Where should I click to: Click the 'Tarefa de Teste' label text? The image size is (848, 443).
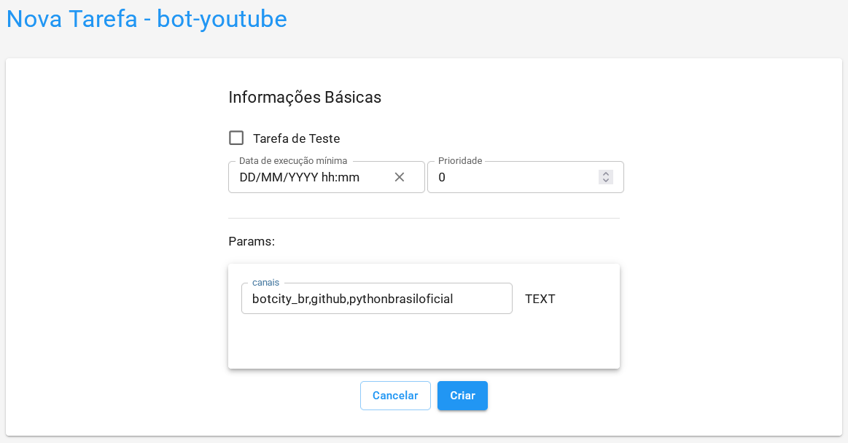click(x=296, y=138)
